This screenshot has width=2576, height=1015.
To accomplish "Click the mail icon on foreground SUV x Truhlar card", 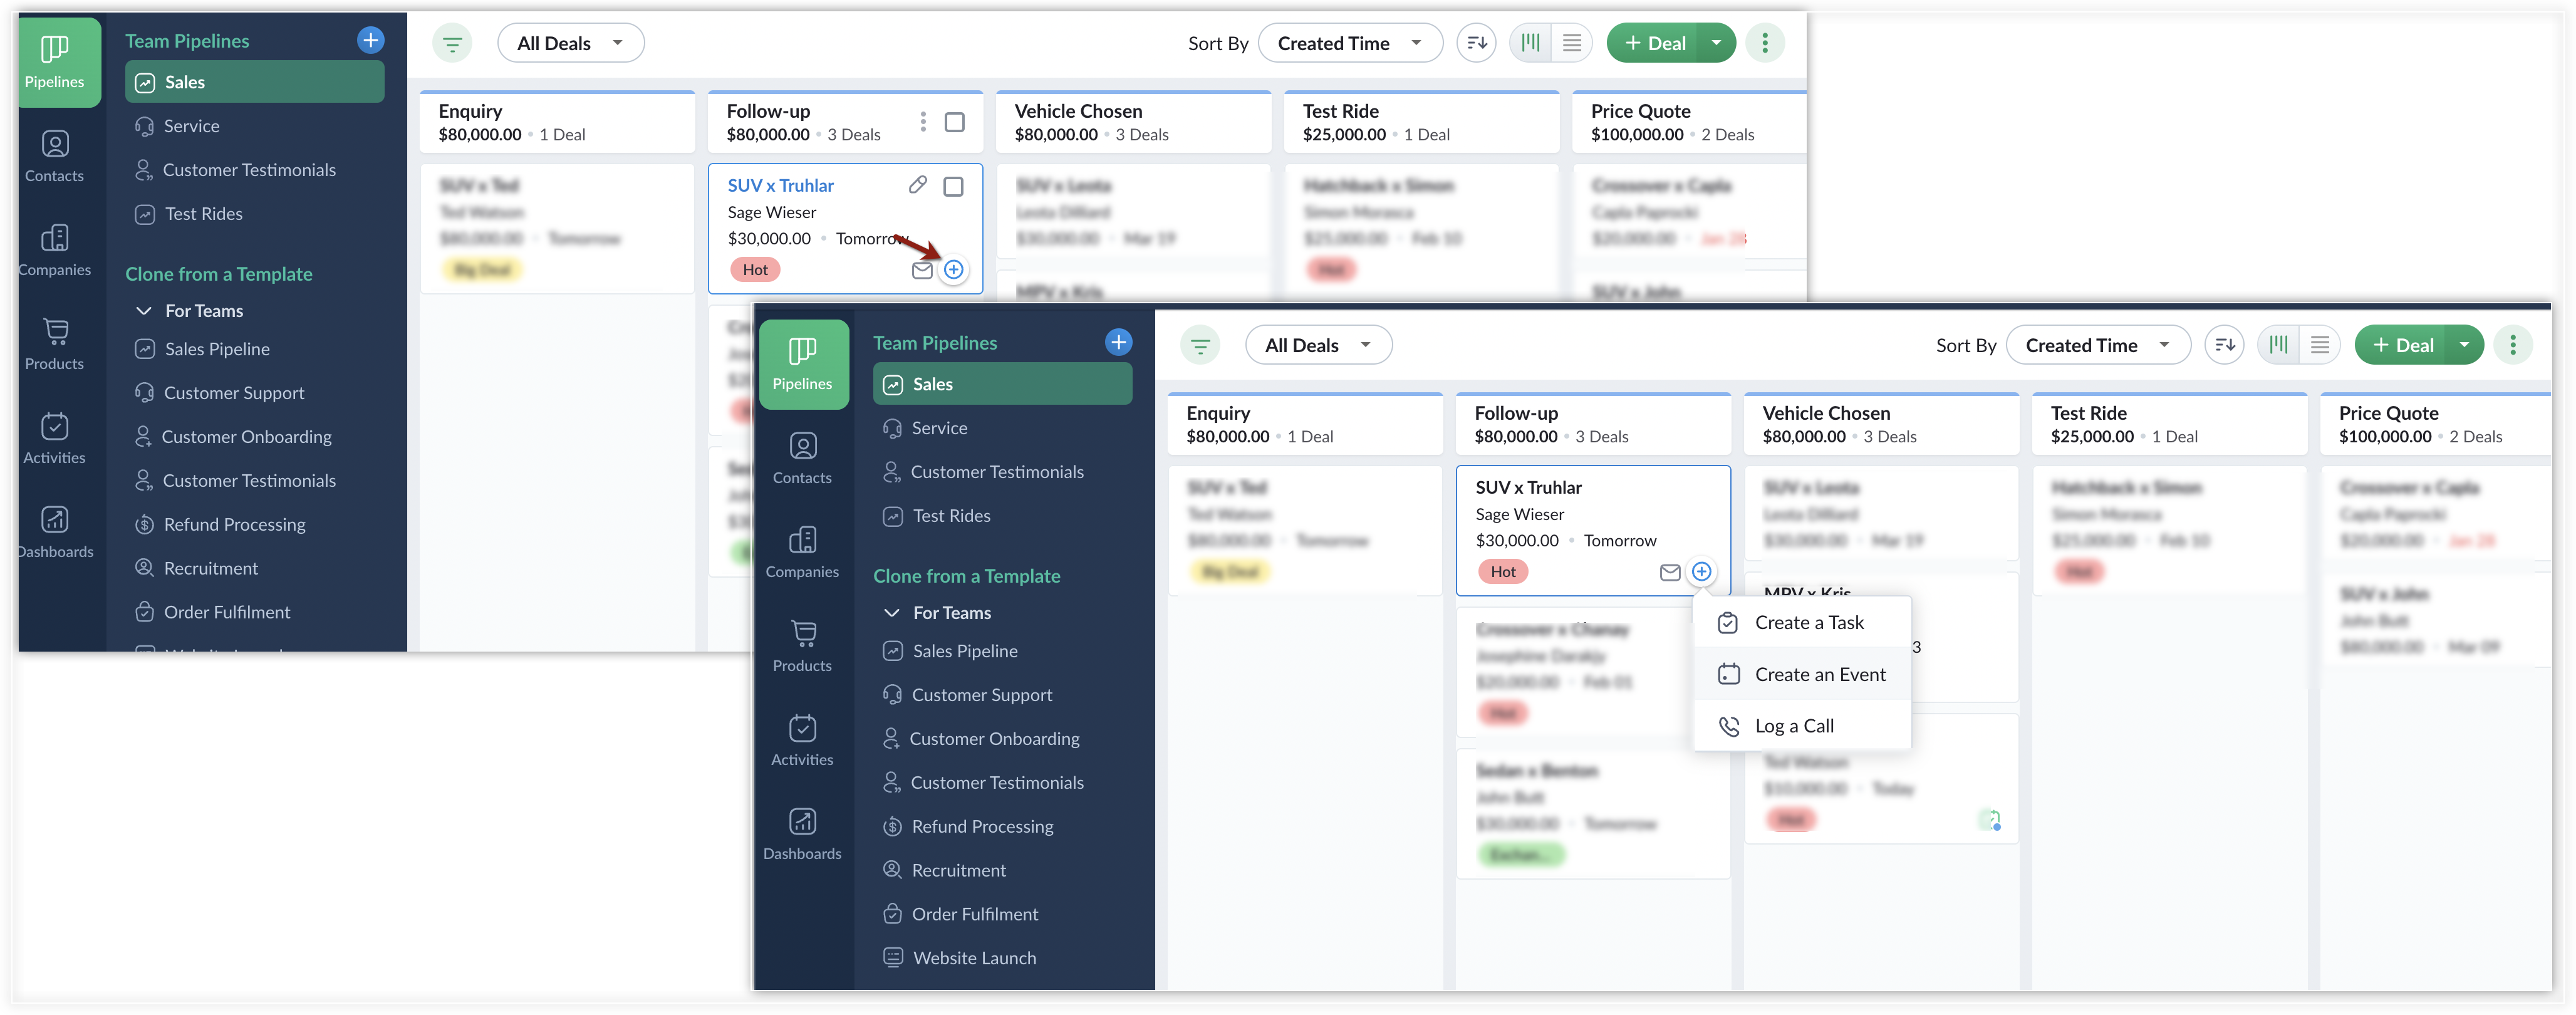I will click(1669, 572).
